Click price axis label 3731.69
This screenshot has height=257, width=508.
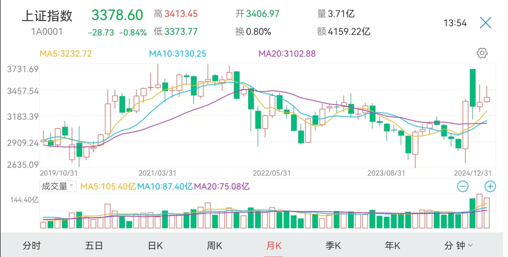point(23,69)
